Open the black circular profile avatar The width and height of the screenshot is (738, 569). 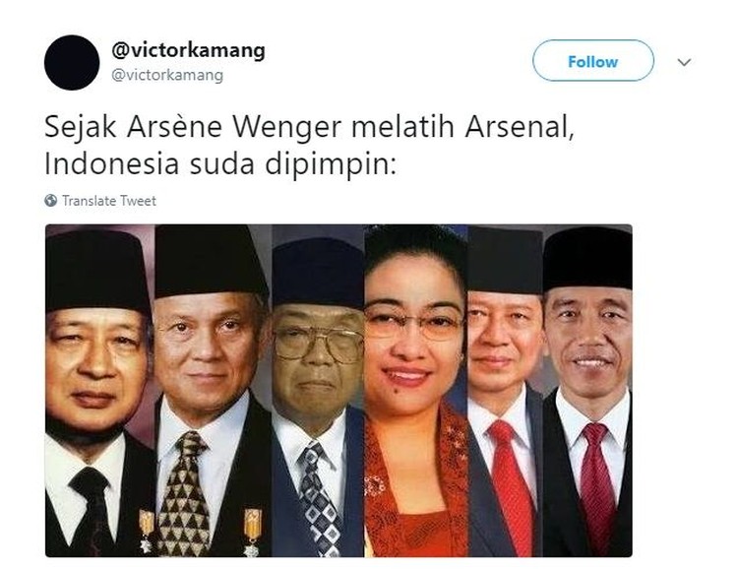72,62
